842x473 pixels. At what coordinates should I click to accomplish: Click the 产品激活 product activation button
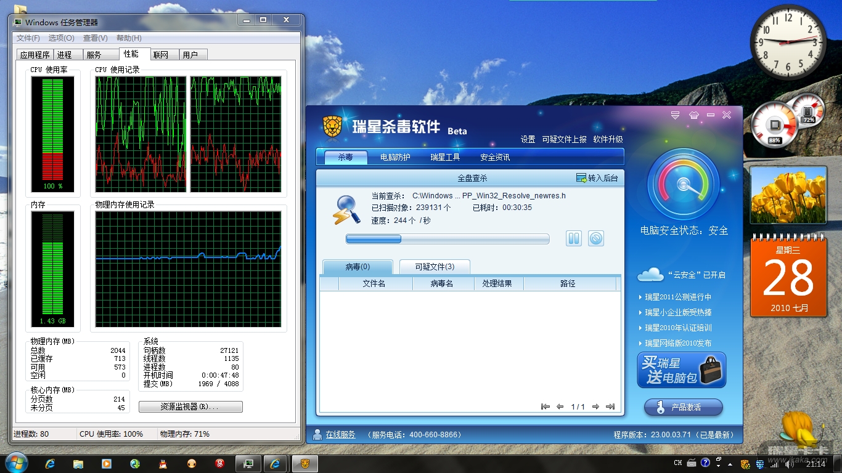(x=684, y=407)
